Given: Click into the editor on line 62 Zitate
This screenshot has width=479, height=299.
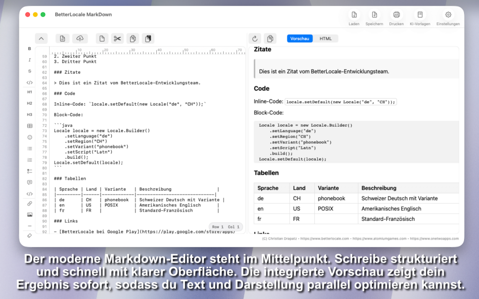Looking at the screenshot, I should pos(67,72).
